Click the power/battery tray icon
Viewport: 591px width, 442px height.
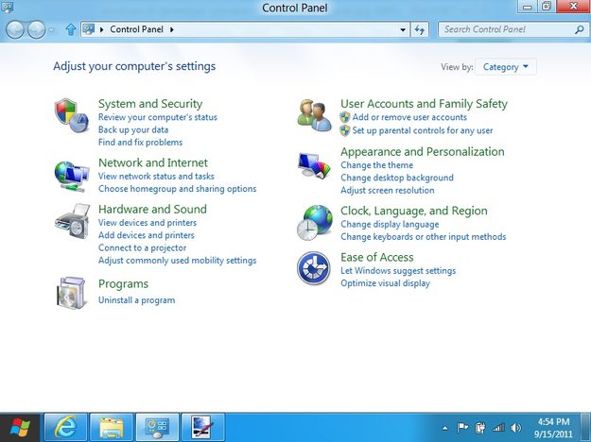pos(480,428)
